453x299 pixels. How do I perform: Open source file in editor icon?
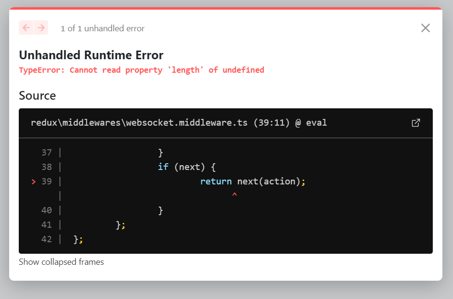[415, 123]
